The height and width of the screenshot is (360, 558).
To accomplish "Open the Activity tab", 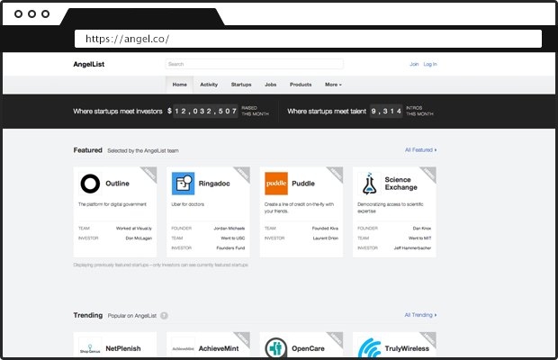I will coord(209,85).
